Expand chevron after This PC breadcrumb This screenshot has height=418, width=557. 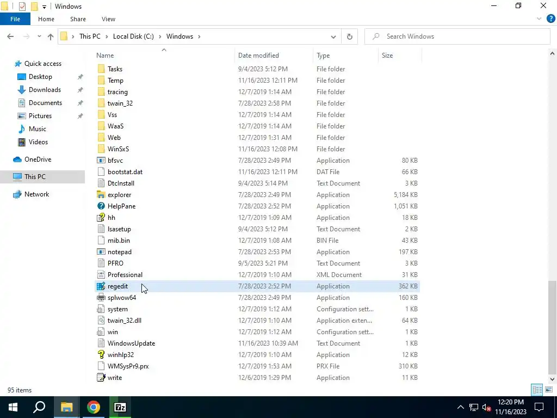(107, 36)
